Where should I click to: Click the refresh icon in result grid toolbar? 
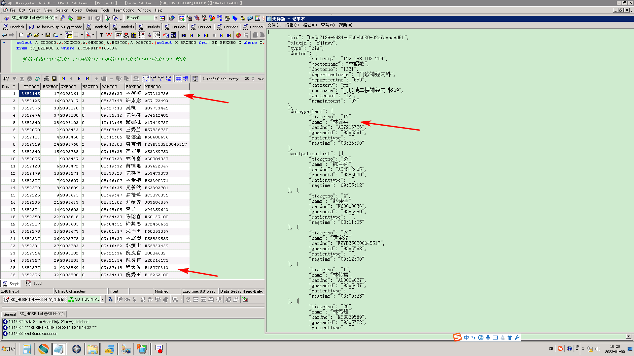[37, 79]
